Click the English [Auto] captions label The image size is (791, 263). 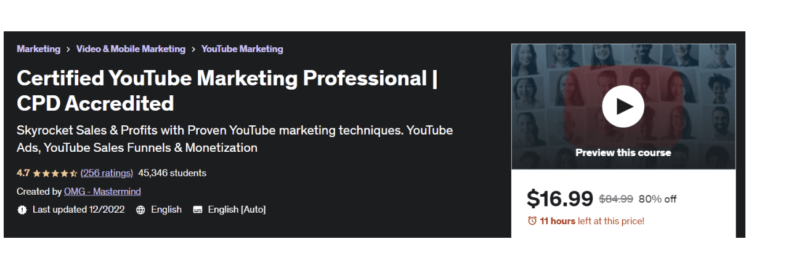click(237, 210)
